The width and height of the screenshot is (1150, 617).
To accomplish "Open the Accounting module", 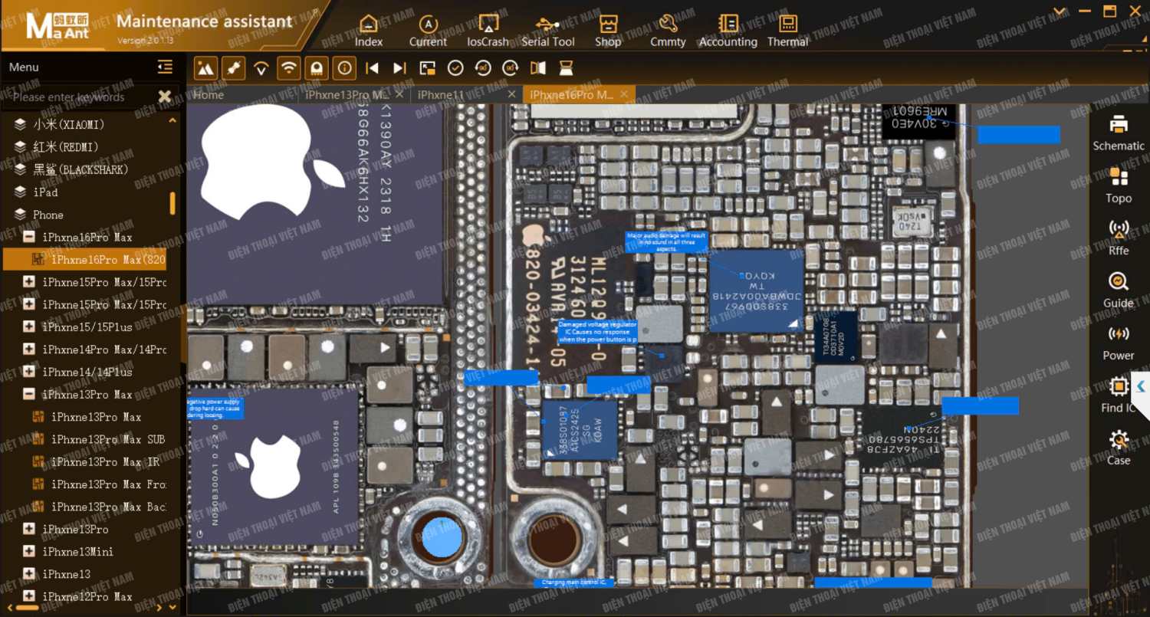I will click(728, 31).
